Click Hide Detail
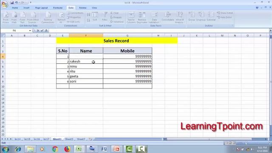 coord(224,17)
